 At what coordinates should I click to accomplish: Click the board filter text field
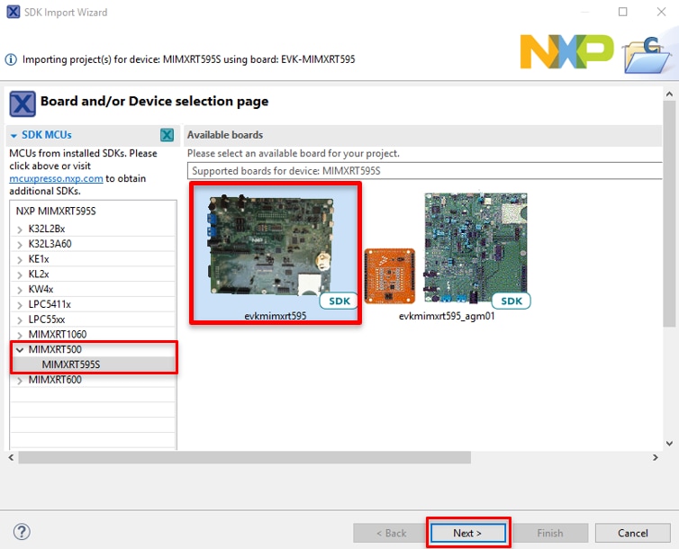tap(423, 170)
